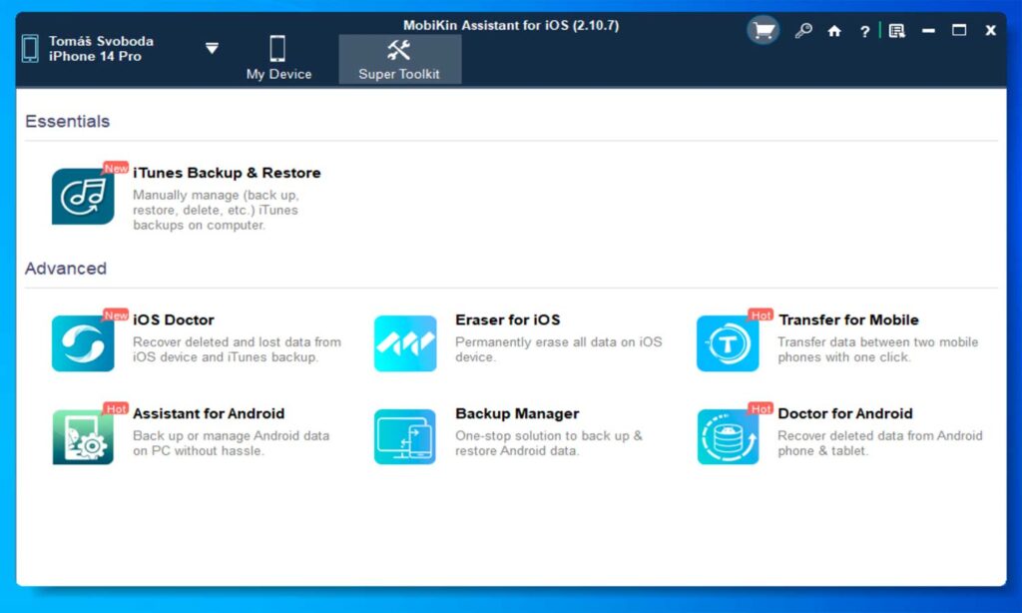Click the Tomáš Svoboda iPhone 14 Pro device name
The height and width of the screenshot is (613, 1022).
click(x=101, y=48)
